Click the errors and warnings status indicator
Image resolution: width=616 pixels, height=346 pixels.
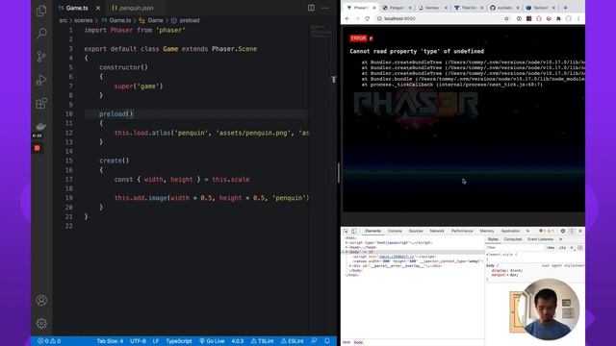49,341
